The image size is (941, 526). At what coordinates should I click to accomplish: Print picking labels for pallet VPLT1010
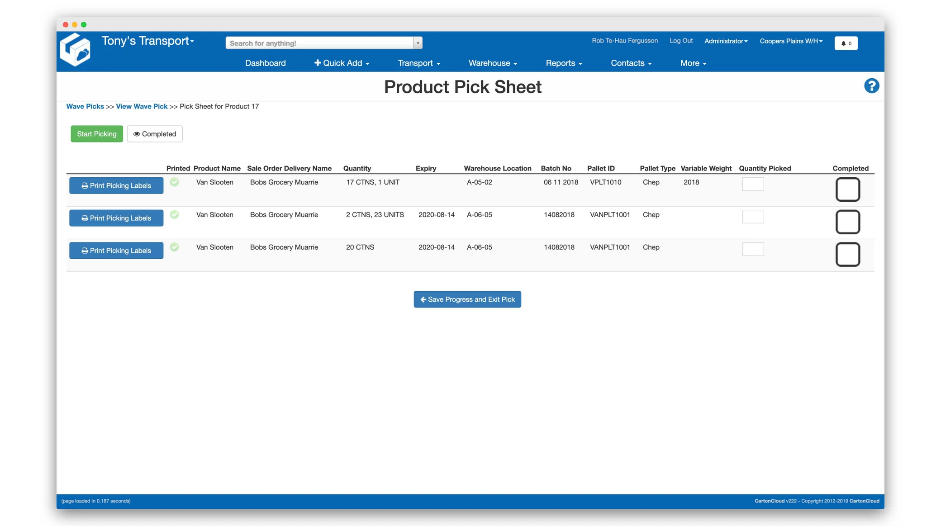tap(116, 186)
